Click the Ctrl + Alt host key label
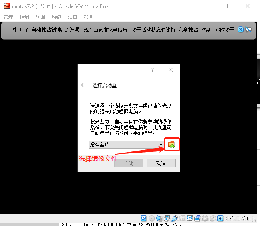Screen dimensions: 260x226 [x=236, y=218]
